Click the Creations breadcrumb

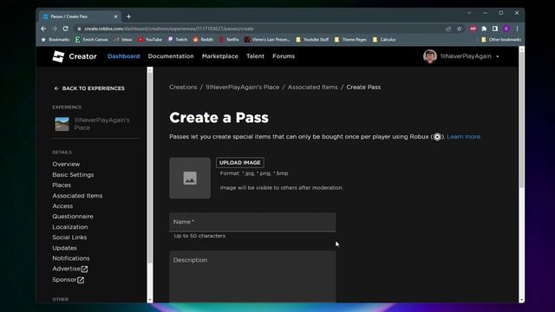183,87
